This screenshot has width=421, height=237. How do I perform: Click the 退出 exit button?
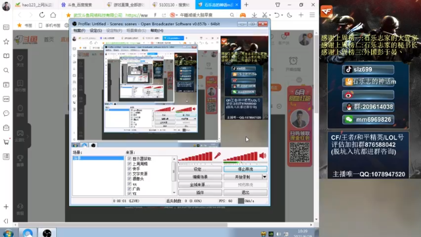click(245, 192)
